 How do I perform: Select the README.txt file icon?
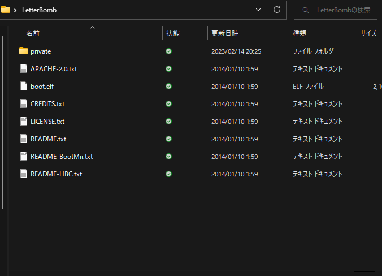[x=24, y=139]
